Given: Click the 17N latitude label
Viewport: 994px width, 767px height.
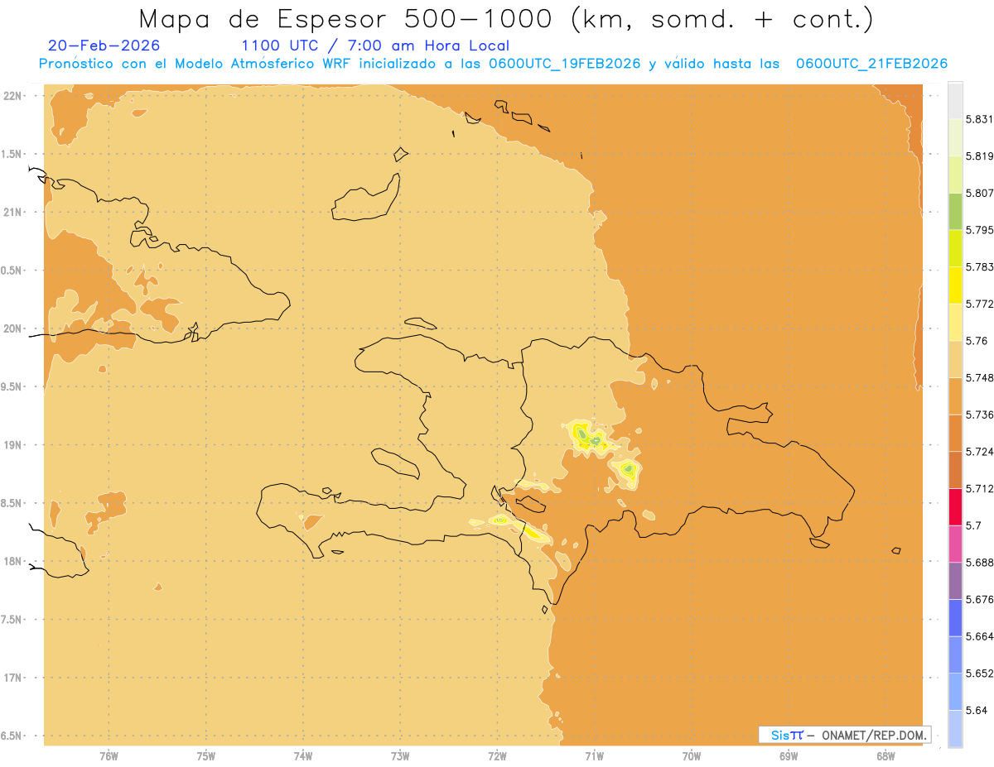Looking at the screenshot, I should [x=13, y=678].
